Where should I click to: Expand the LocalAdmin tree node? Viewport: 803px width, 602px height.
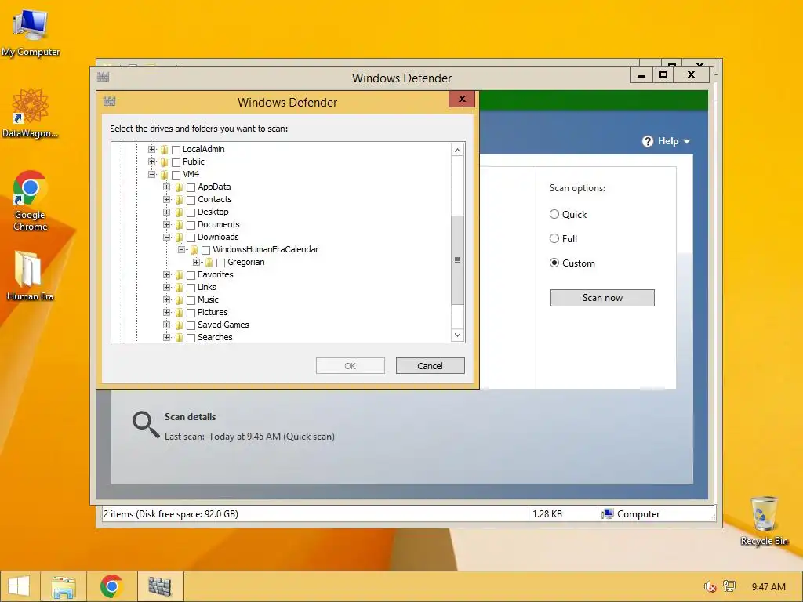click(151, 150)
